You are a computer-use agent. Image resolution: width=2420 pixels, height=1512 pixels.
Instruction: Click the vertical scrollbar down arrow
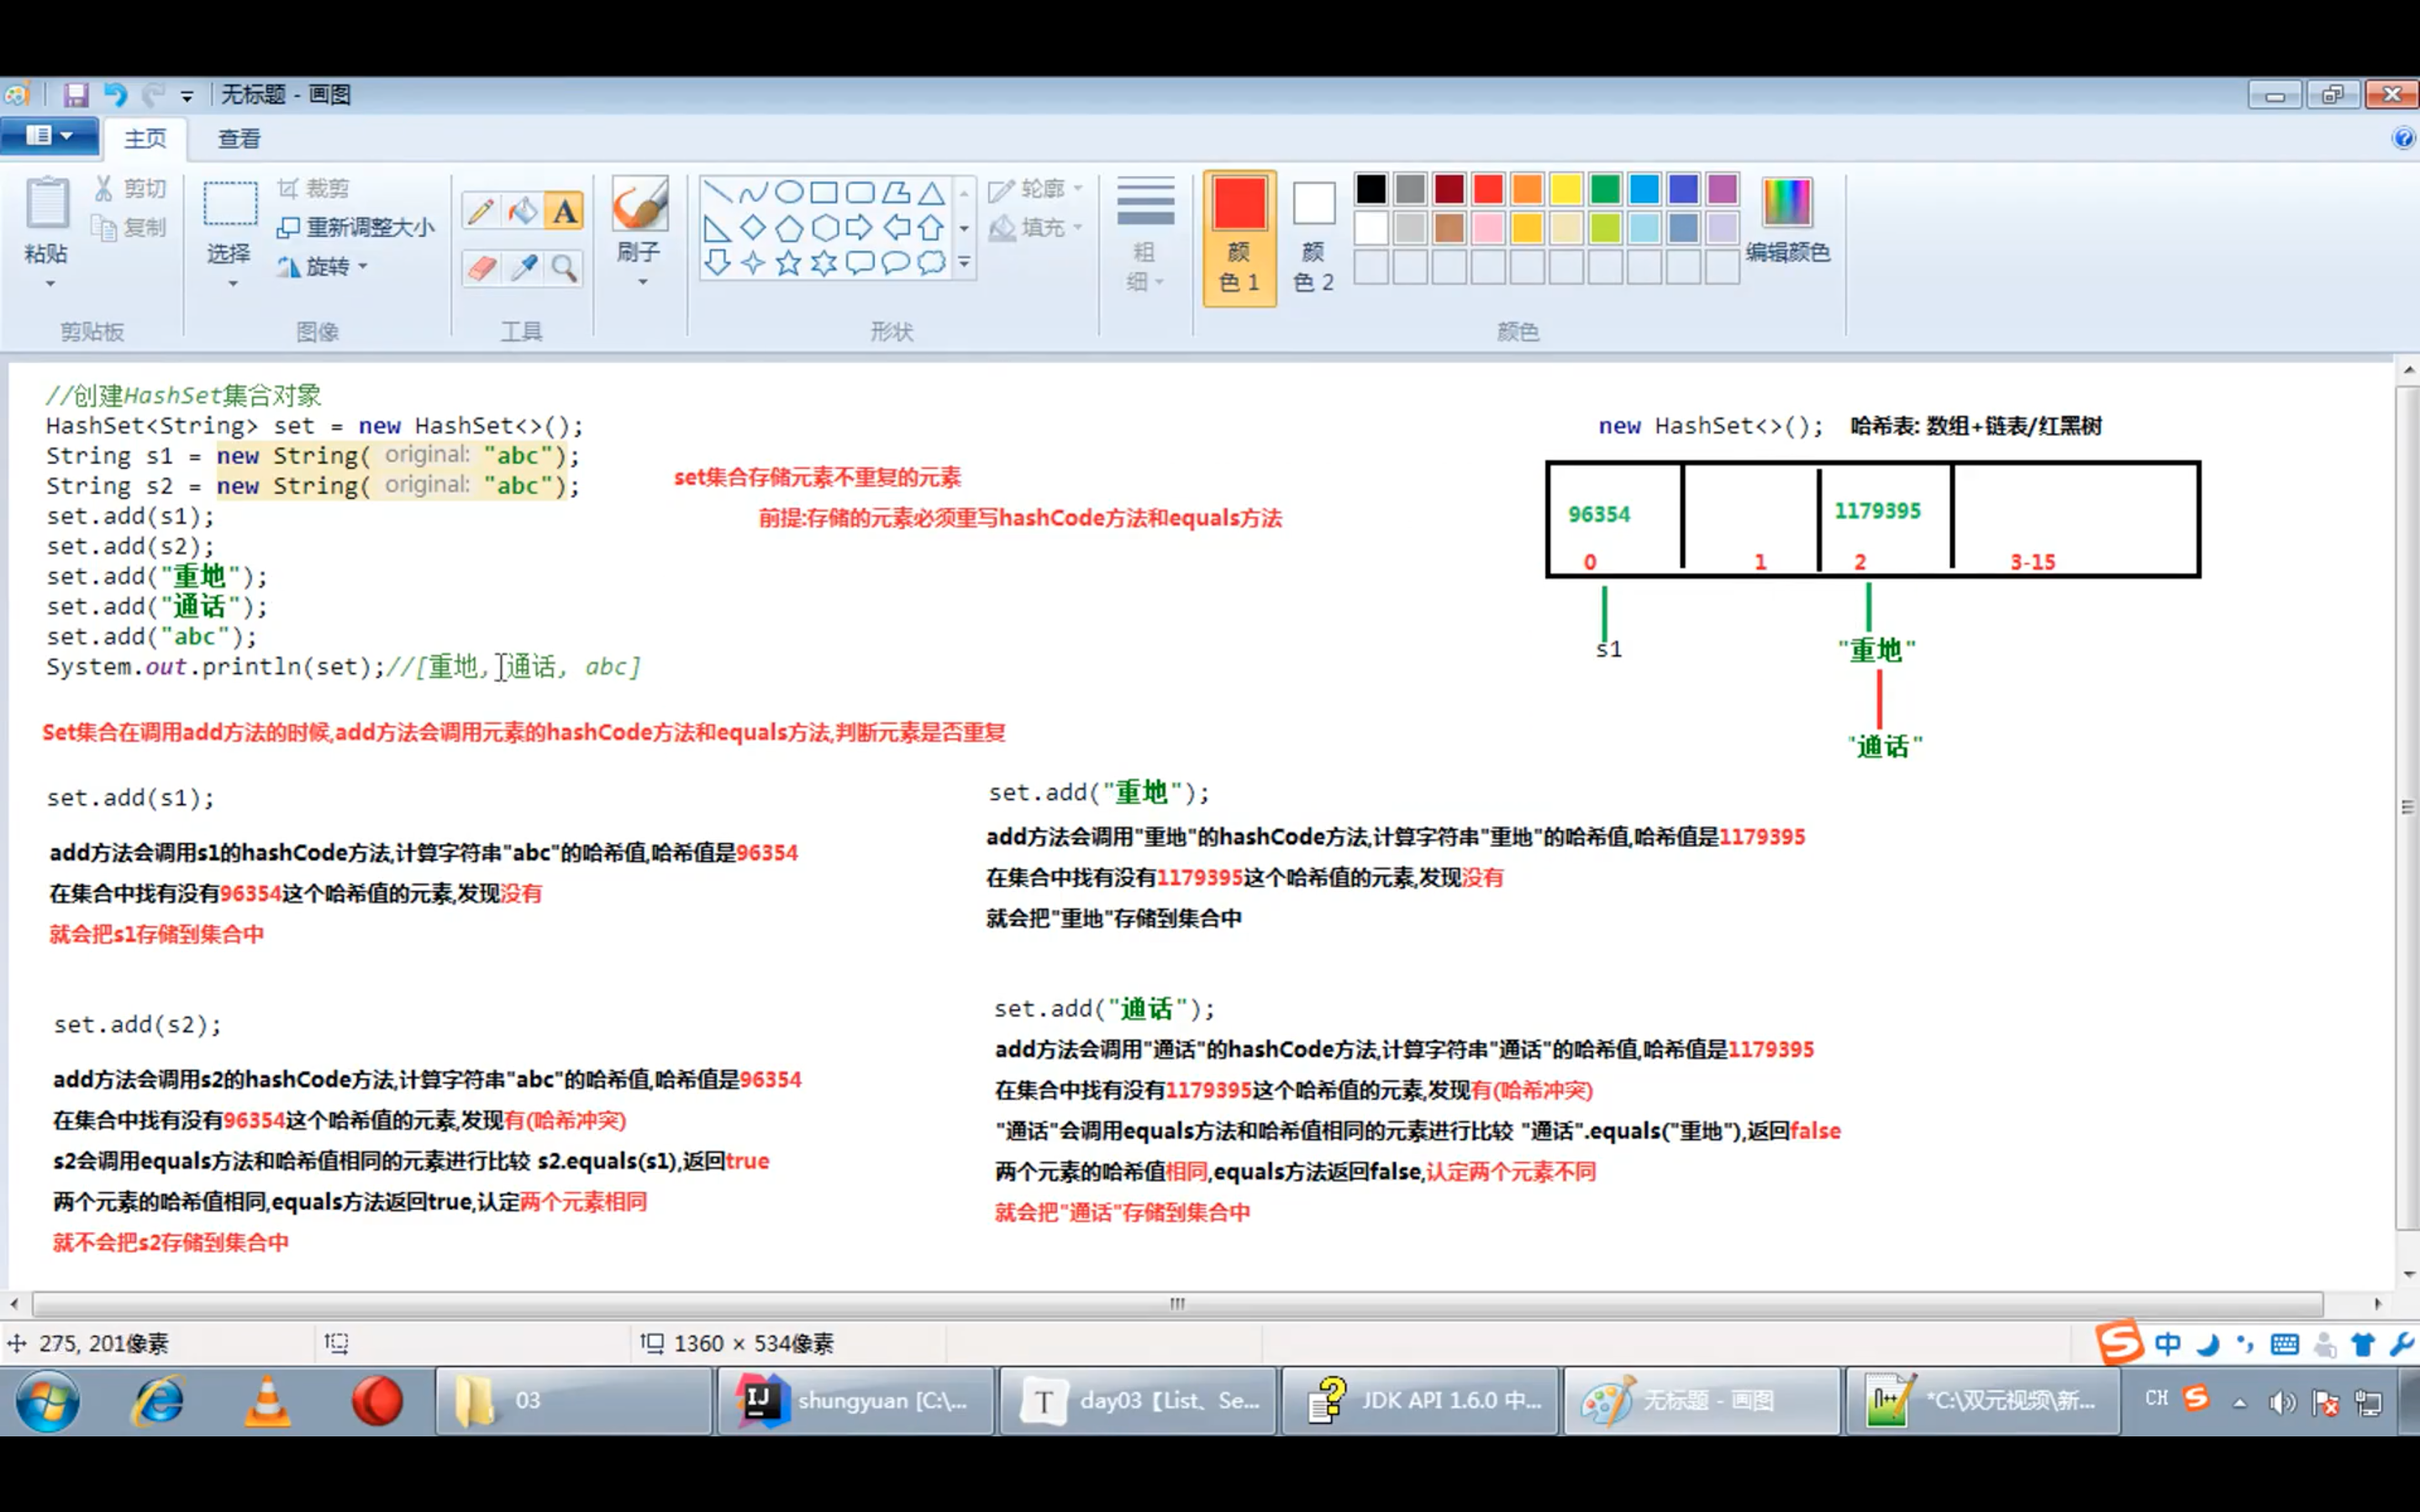point(2408,1275)
